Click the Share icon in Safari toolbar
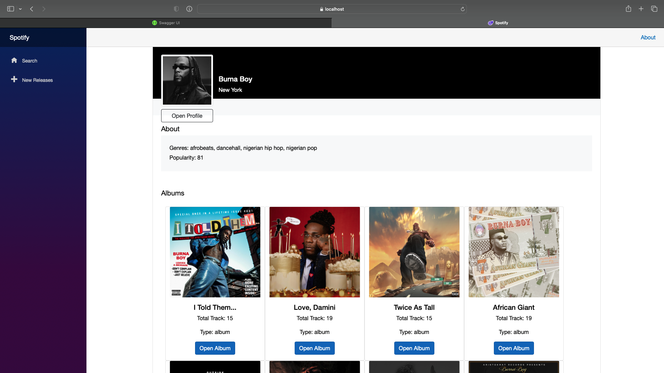Screen dimensions: 664x373 [629, 9]
